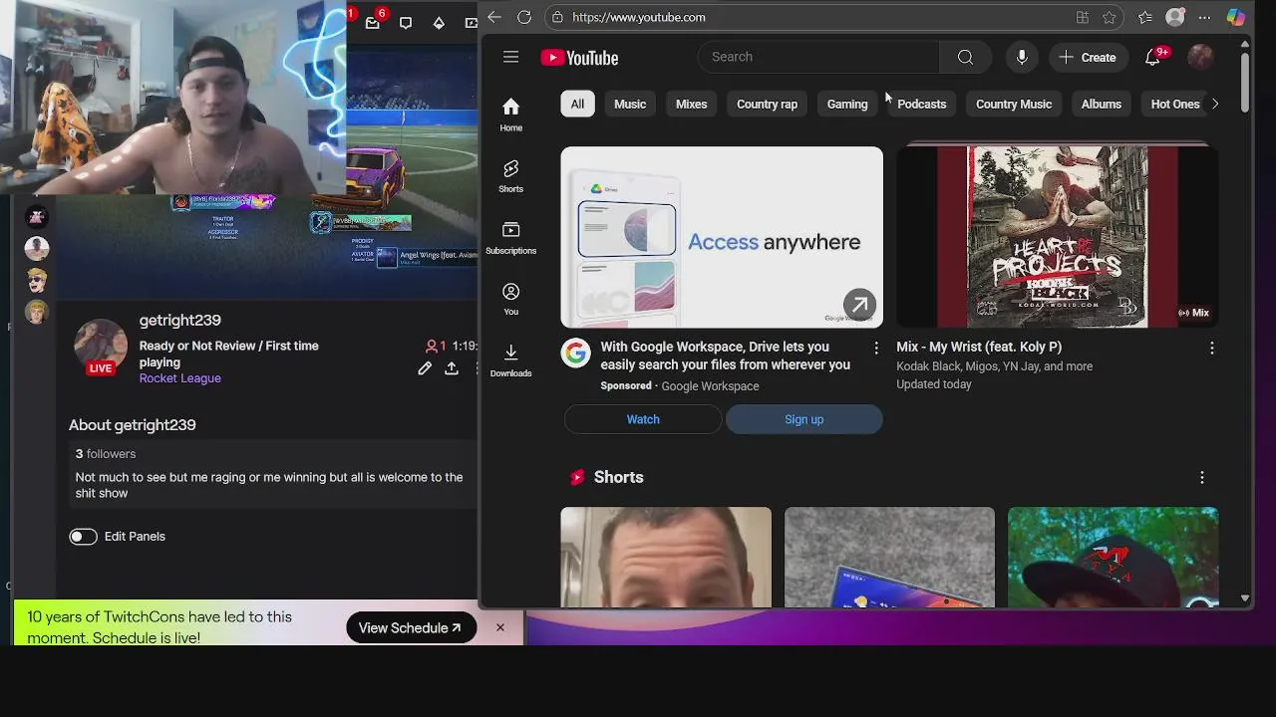1276x717 pixels.
Task: Start voice search with the microphone
Action: pyautogui.click(x=1022, y=57)
